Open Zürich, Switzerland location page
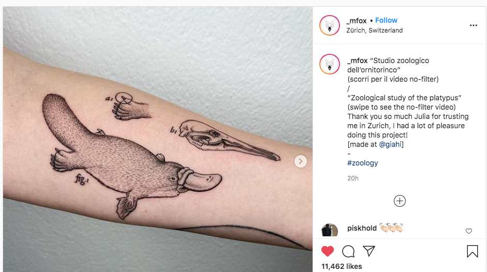The height and width of the screenshot is (272, 487). click(x=374, y=31)
